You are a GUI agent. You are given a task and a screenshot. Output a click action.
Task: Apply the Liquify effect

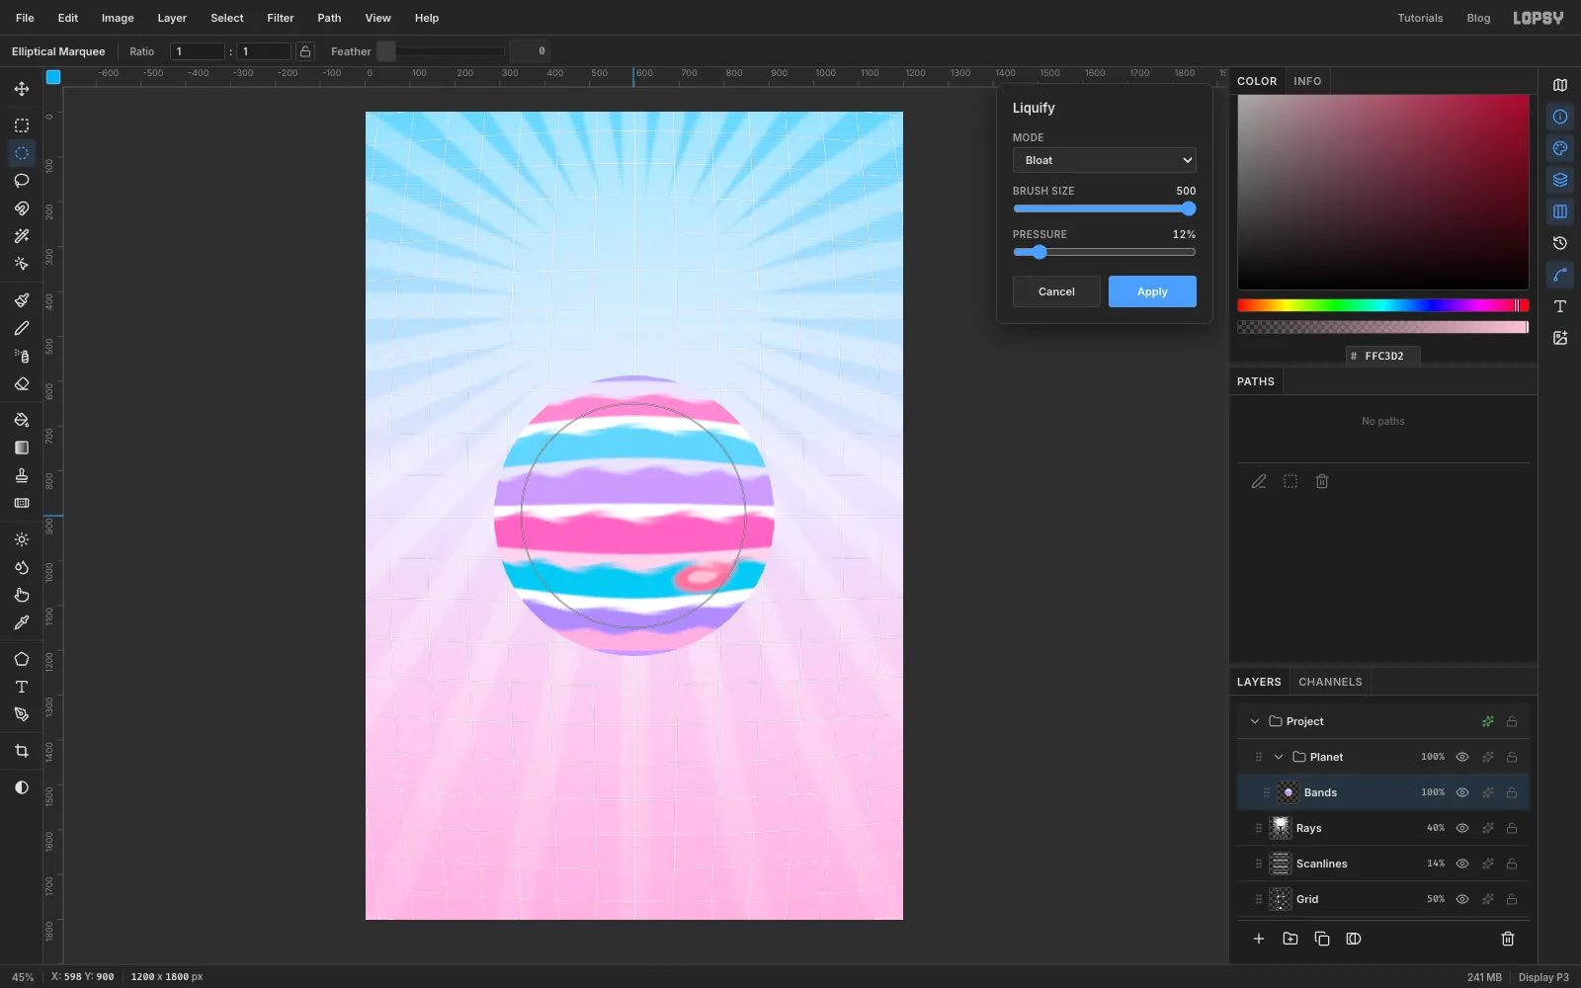[x=1152, y=291]
